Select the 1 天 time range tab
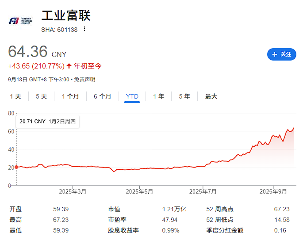Screen dimensions: 303x244 [15, 96]
